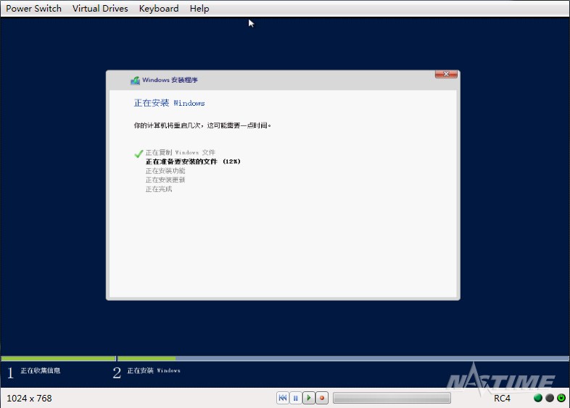The width and height of the screenshot is (570, 408).
Task: Click the stage 1 green progress bar
Action: pos(58,359)
